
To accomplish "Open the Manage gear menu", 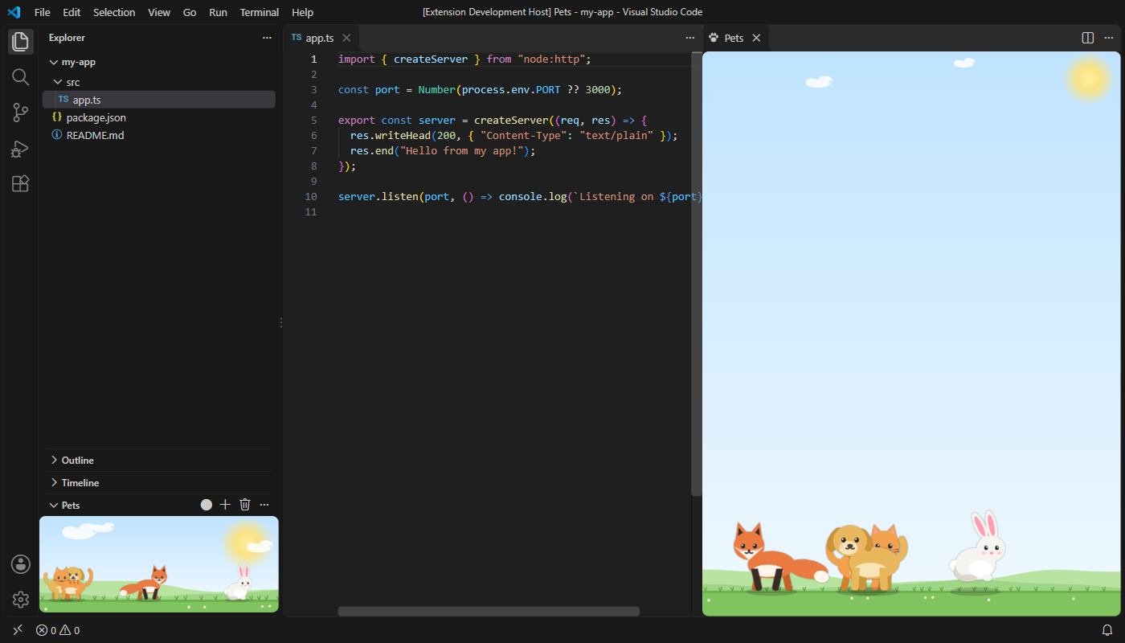I will pos(21,600).
